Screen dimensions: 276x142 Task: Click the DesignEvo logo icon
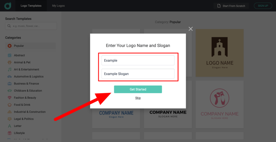coord(8,6)
